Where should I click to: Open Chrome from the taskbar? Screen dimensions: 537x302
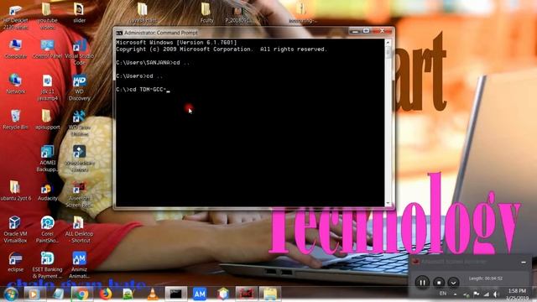82,294
